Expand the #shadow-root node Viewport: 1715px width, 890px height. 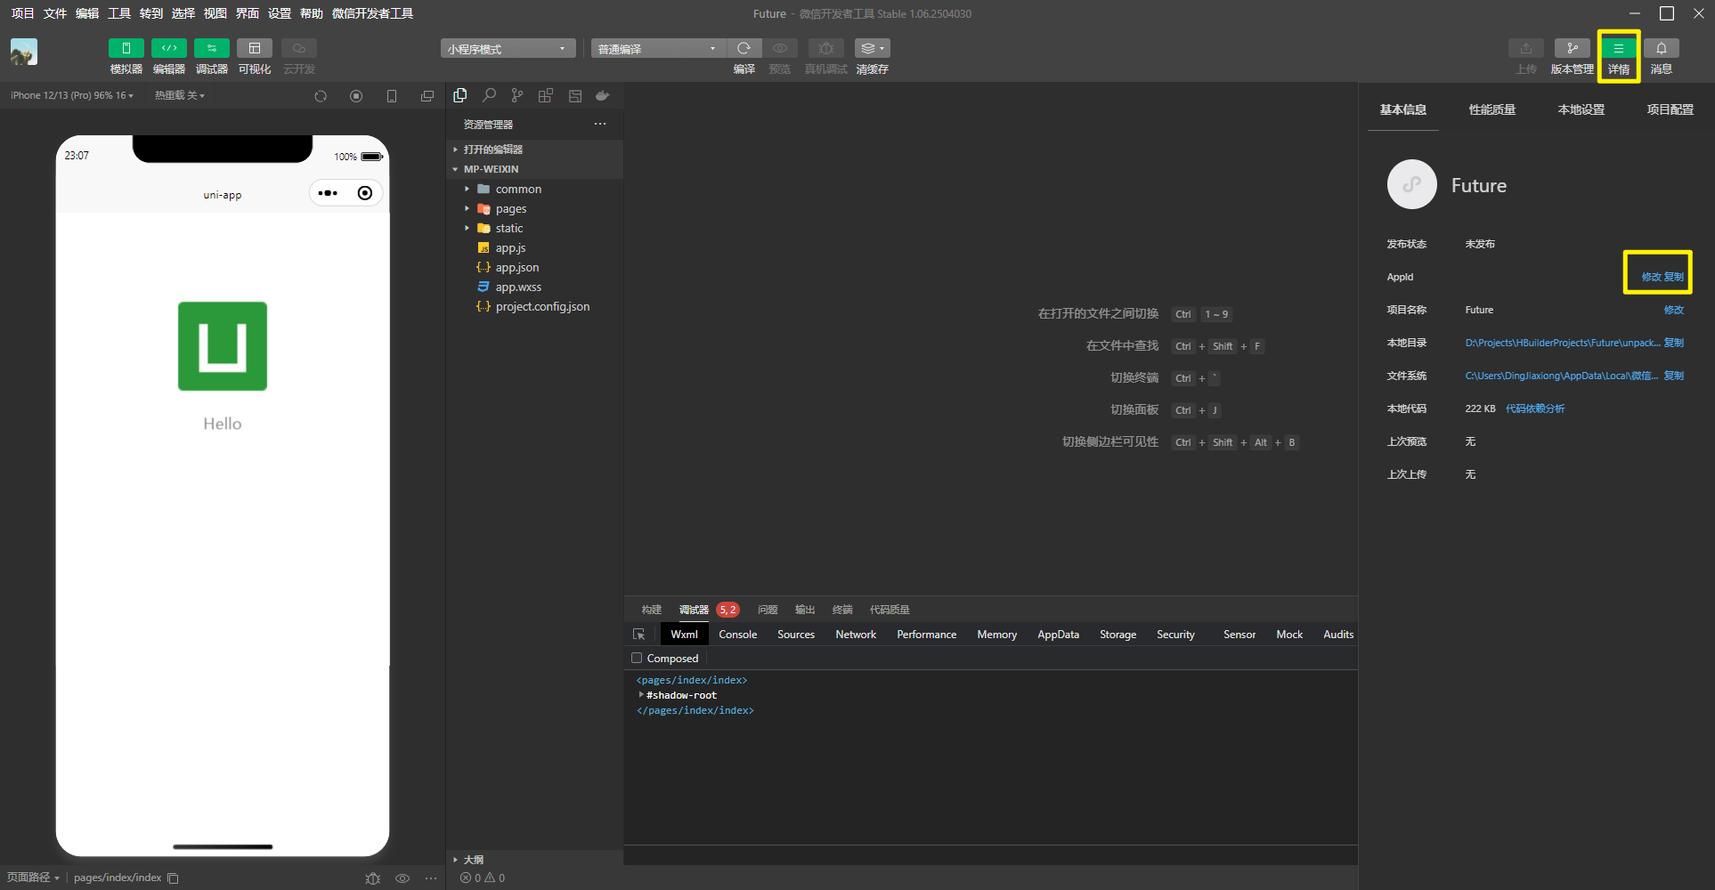(641, 695)
